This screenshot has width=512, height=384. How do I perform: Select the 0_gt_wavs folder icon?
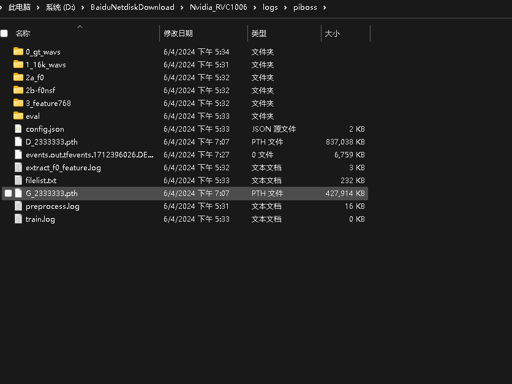click(18, 51)
